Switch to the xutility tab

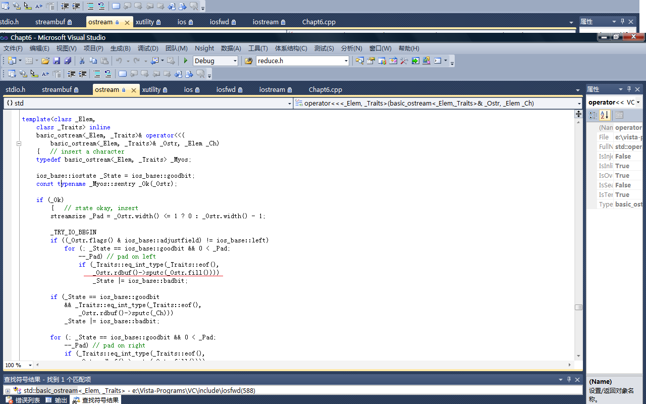154,89
